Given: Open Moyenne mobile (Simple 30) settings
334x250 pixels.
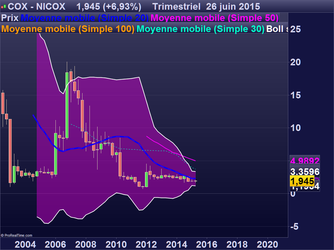Looking at the screenshot, I should point(200,29).
